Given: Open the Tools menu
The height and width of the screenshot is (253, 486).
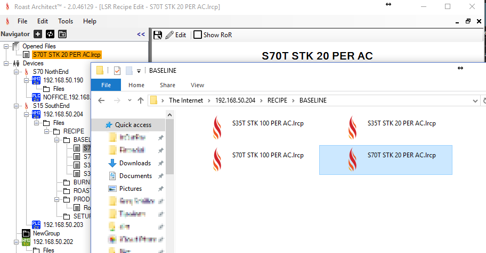Looking at the screenshot, I should pyautogui.click(x=66, y=21).
